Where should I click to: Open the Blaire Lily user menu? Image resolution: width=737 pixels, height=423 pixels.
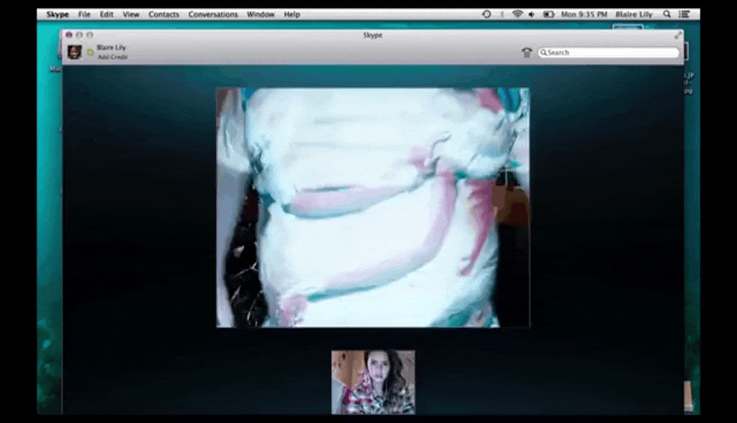coord(634,14)
